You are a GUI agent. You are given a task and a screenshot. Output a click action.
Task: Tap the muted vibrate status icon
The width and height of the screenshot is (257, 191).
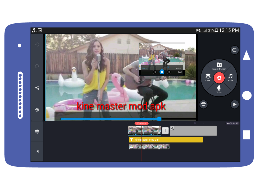(199, 30)
